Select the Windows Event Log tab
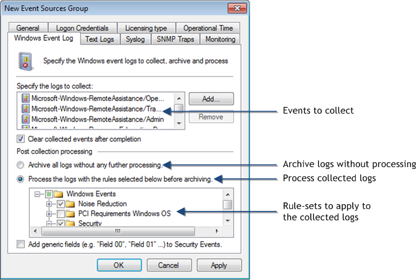This screenshot has height=280, width=417. click(44, 38)
